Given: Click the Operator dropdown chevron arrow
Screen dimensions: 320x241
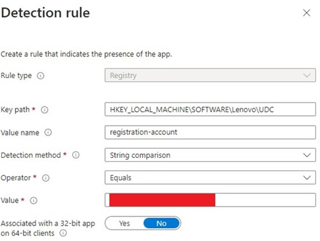Looking at the screenshot, I should tap(307, 178).
